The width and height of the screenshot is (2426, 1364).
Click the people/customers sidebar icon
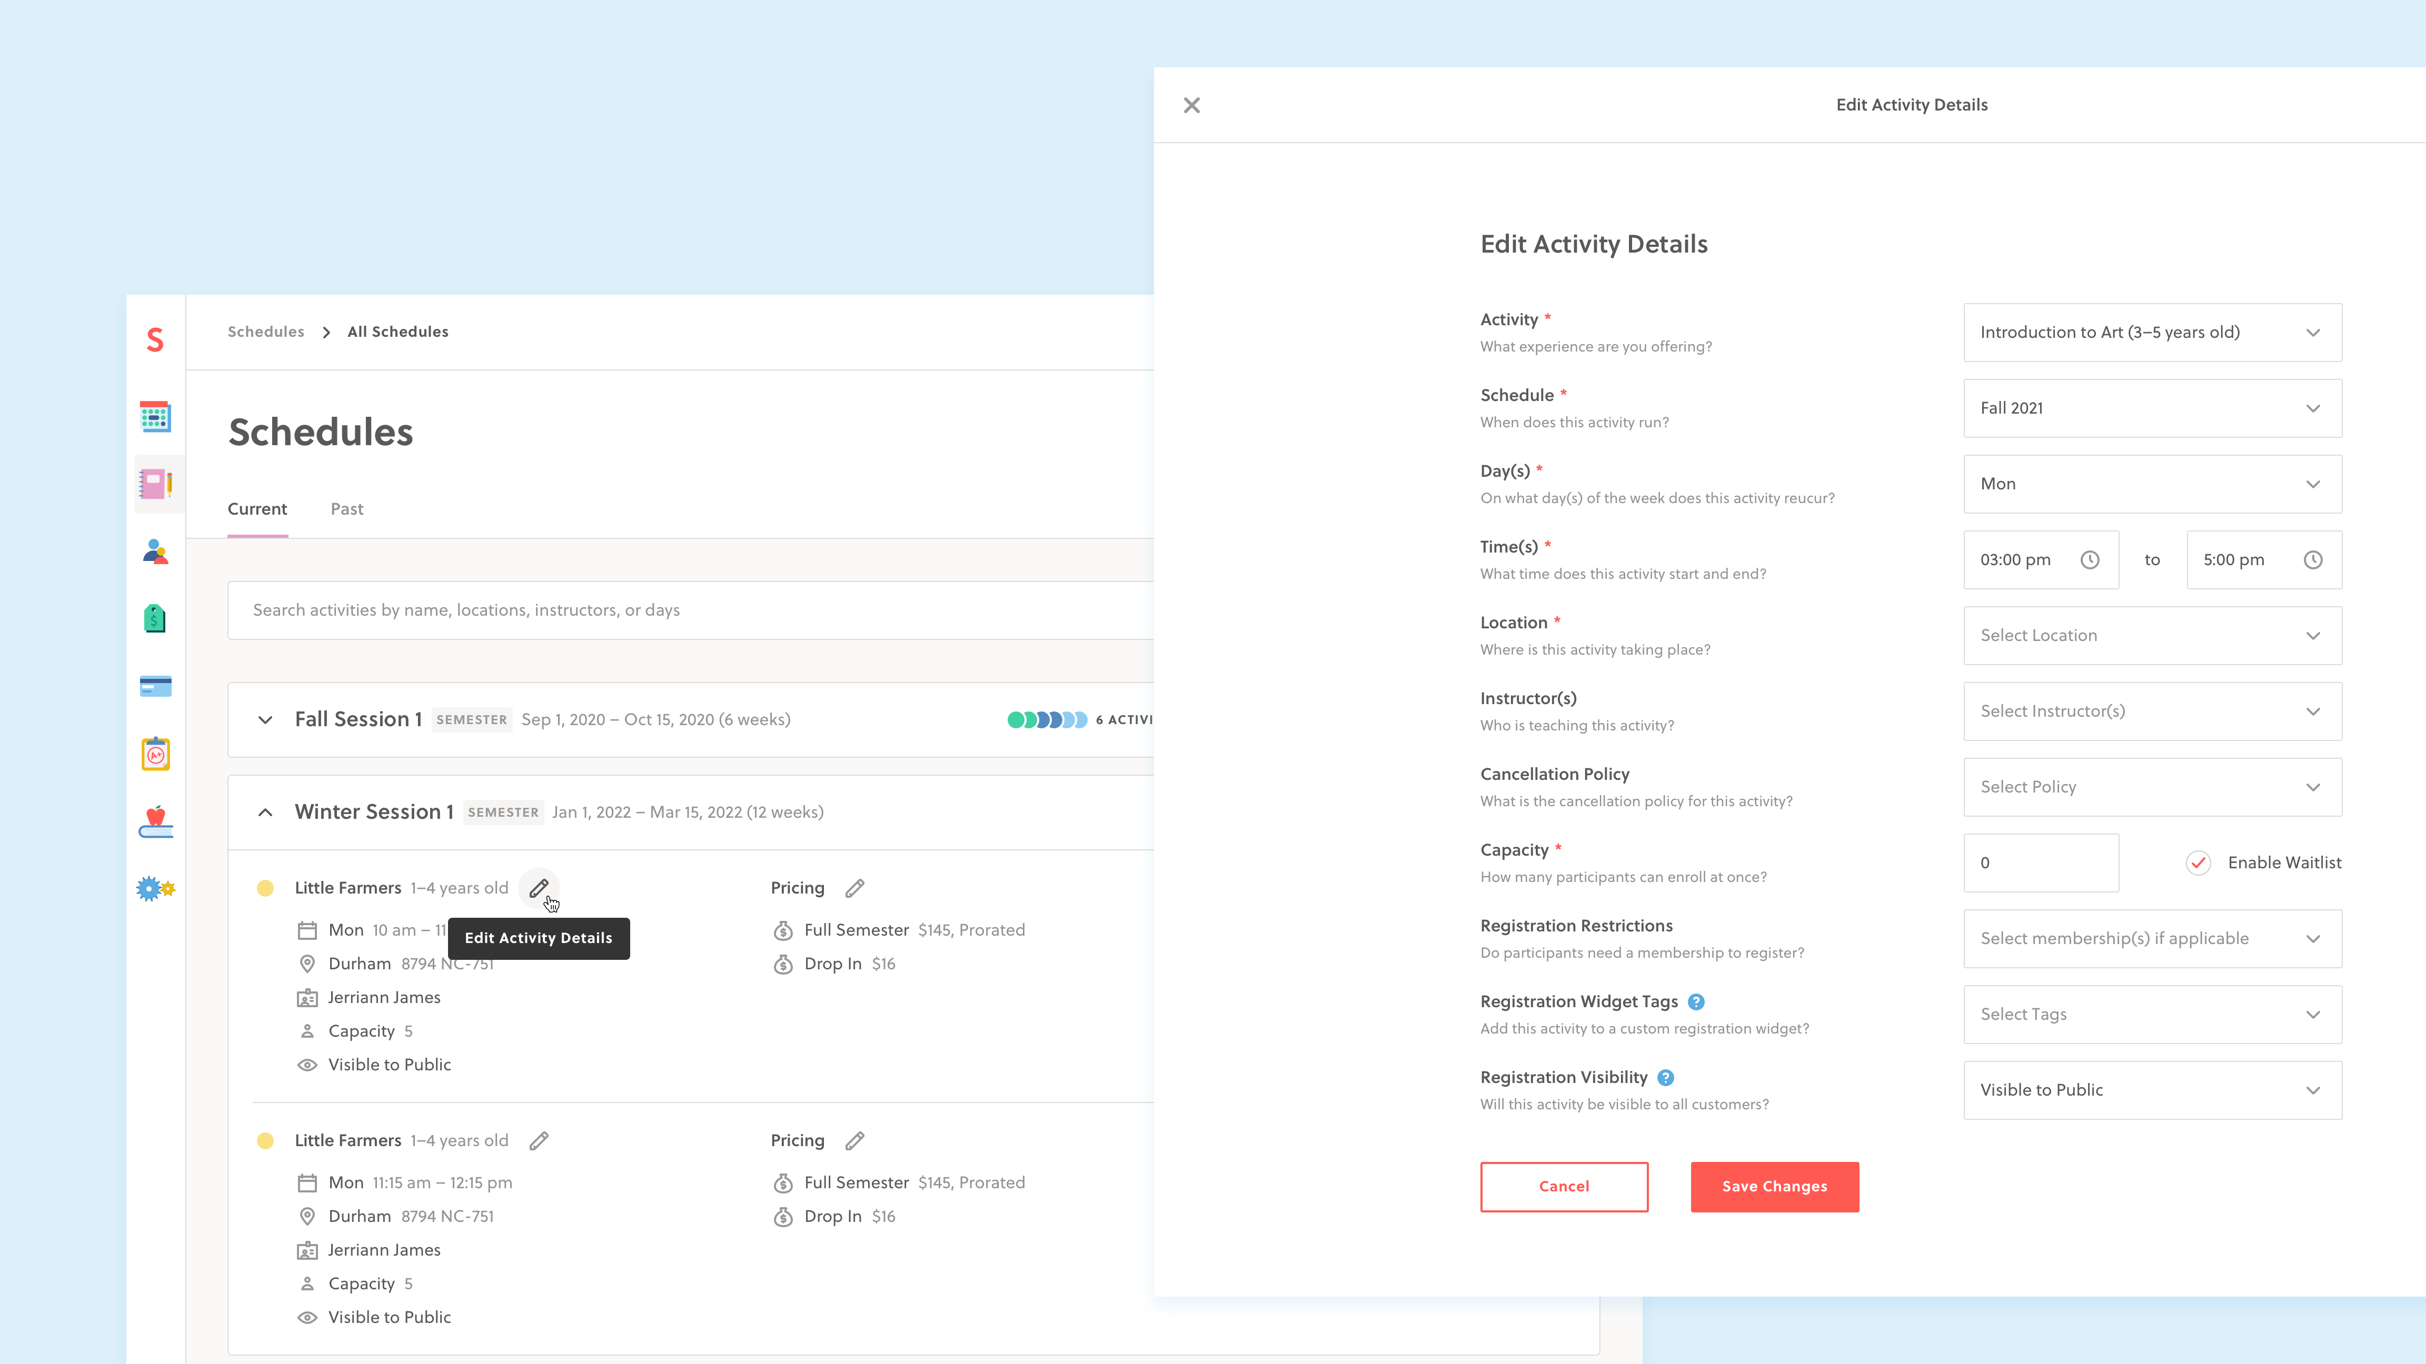[x=155, y=551]
